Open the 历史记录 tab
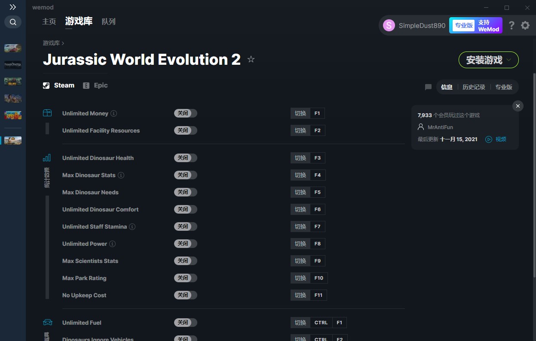This screenshot has width=536, height=341. click(474, 87)
